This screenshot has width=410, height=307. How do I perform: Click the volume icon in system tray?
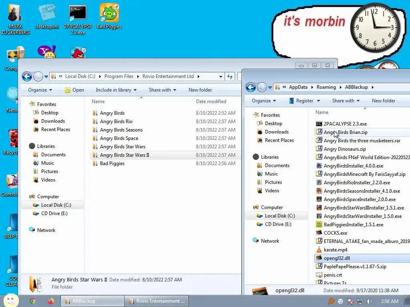[369, 301]
